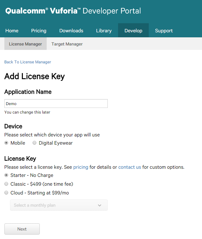
Task: Open the Downloads section
Action: 71,31
